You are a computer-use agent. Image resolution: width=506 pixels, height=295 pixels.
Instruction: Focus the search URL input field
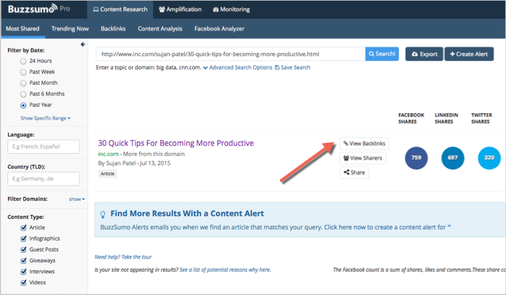[231, 54]
